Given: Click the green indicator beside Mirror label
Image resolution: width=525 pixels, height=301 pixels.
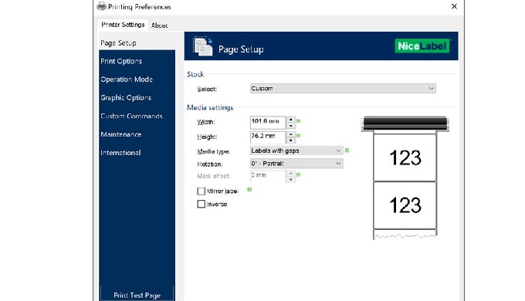Looking at the screenshot, I should (x=249, y=190).
